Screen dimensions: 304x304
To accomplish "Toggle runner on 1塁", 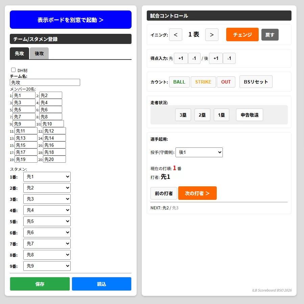I will [221, 115].
